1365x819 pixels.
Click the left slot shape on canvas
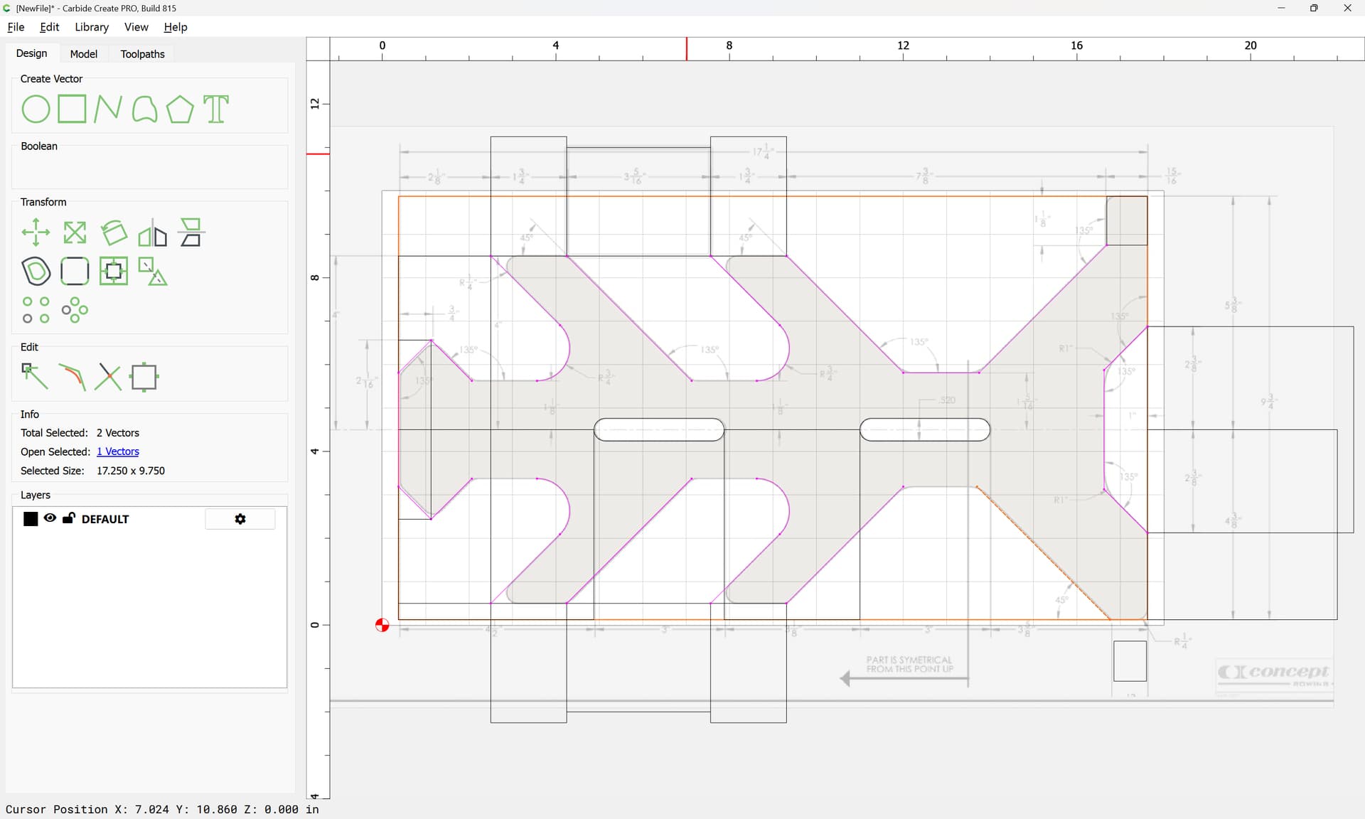tap(659, 429)
